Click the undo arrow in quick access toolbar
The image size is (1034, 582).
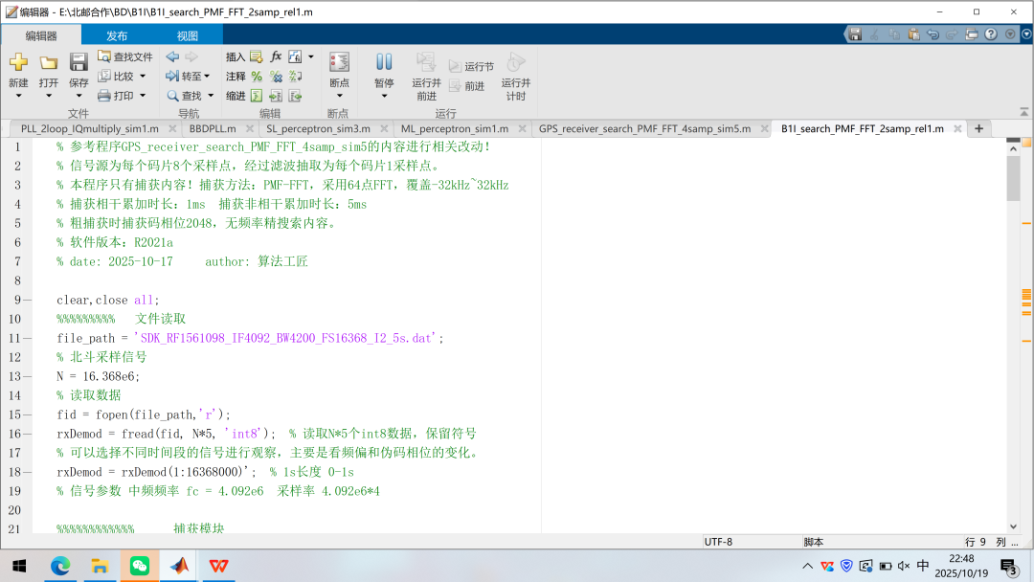click(933, 34)
